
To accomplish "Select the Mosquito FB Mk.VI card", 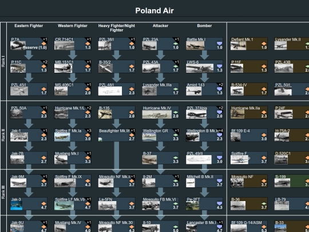I will click(161, 204).
